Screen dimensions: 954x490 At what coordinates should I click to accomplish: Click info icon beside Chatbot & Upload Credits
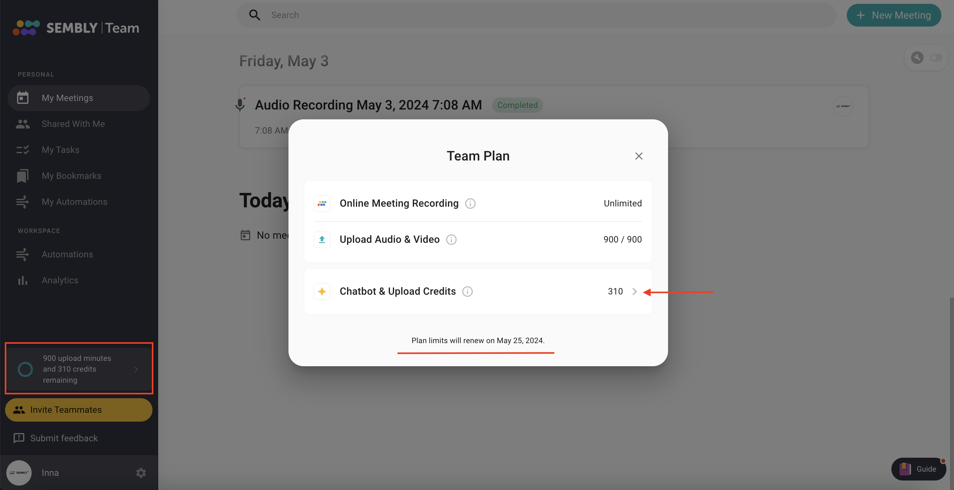[468, 292]
